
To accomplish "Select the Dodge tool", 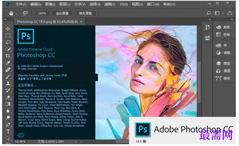I will [8, 118].
